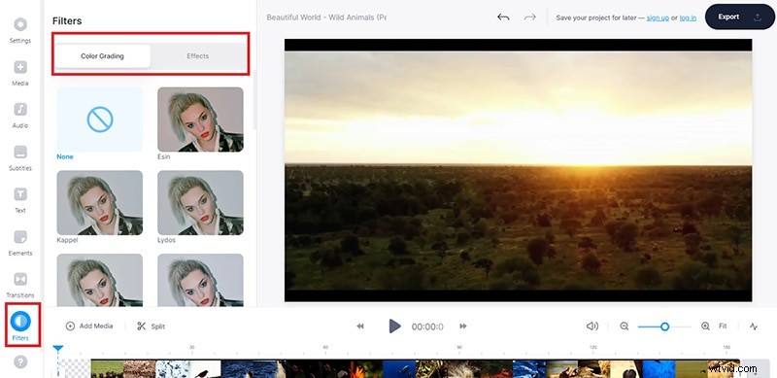Open the sign up link

(658, 17)
